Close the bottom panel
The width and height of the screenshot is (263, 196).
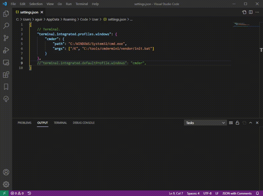(257, 123)
